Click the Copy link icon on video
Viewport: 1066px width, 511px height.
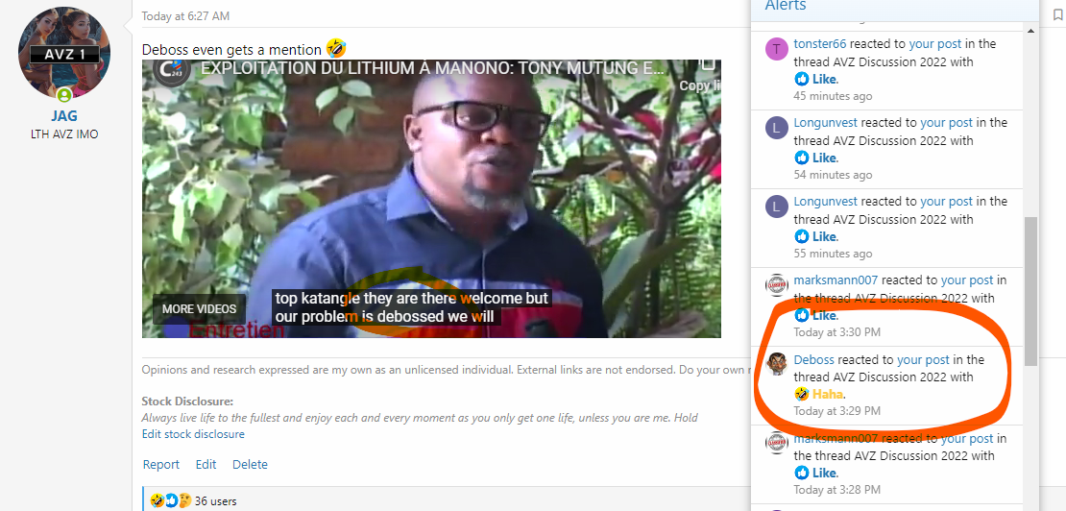tap(708, 67)
